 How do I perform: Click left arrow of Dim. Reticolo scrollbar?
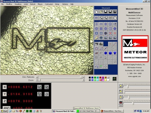point(37,77)
